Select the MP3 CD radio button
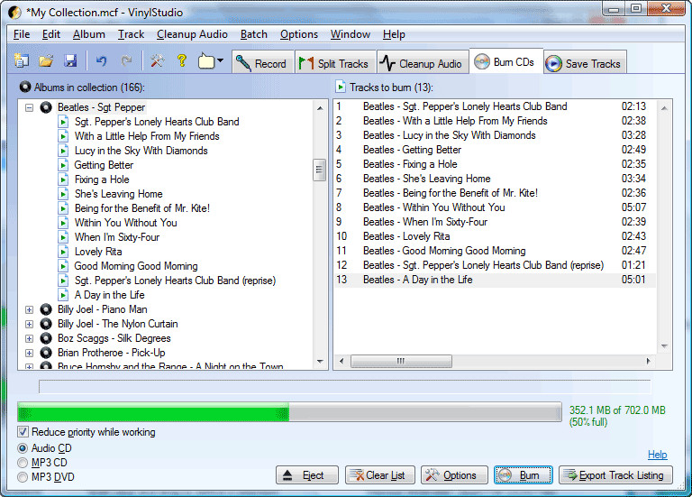 pos(23,463)
